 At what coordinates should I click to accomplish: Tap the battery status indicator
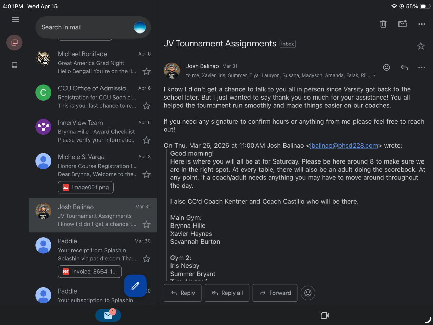click(425, 6)
